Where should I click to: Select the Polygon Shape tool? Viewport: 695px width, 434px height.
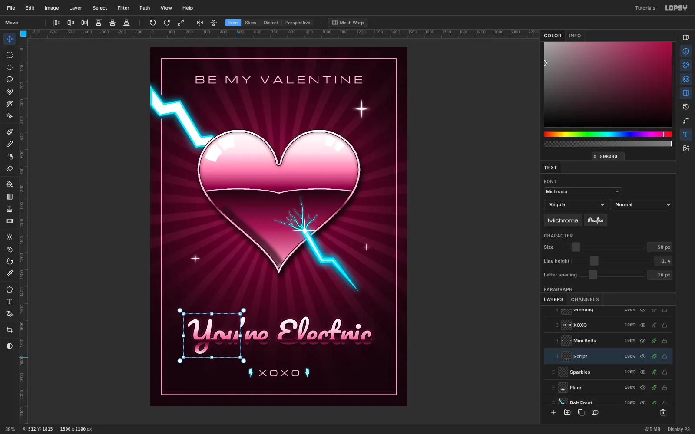tap(10, 289)
